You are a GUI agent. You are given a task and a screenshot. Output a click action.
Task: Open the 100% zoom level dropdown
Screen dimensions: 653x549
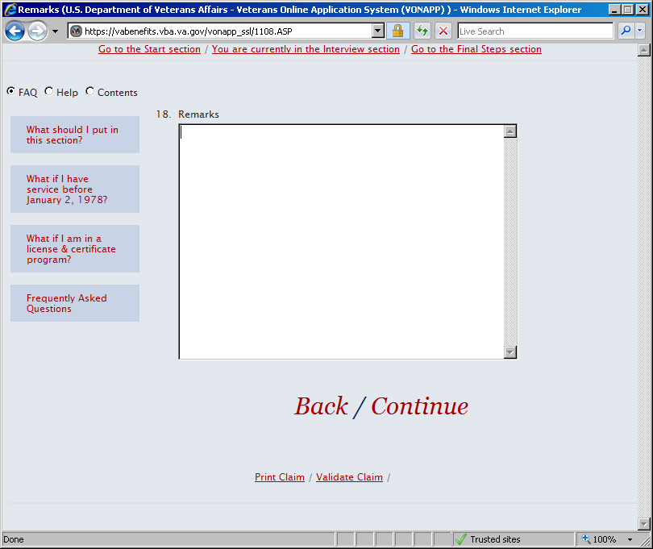pos(630,539)
